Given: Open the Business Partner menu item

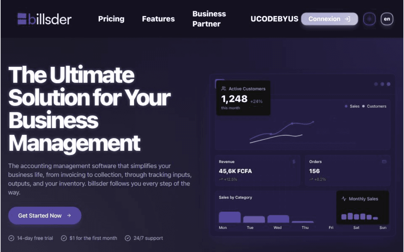Looking at the screenshot, I should pyautogui.click(x=209, y=19).
